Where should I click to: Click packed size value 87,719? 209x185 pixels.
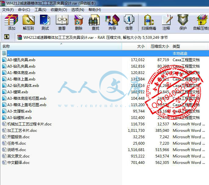click(x=163, y=60)
